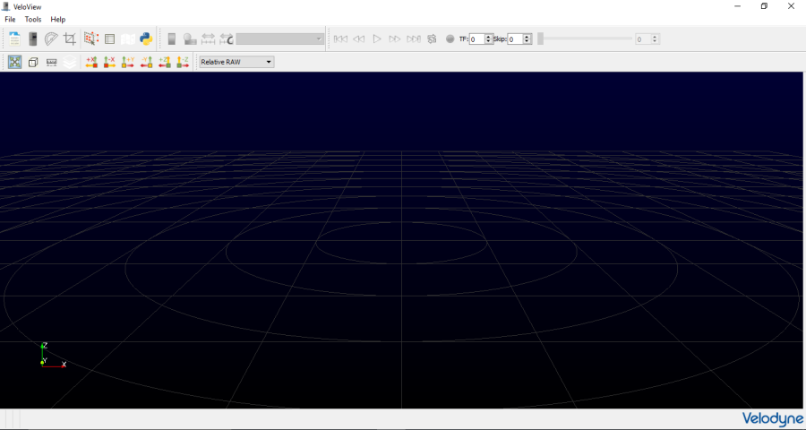Image resolution: width=806 pixels, height=430 pixels.
Task: Toggle orthographic projection cube icon
Action: 33,62
